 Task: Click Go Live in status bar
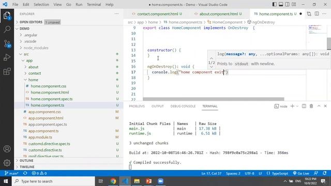[x=301, y=173]
